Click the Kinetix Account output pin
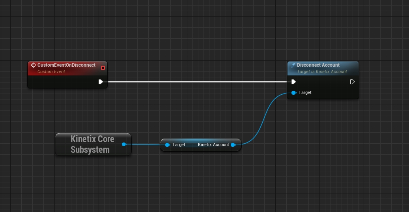Viewport: 409px width, 212px height. [233, 145]
